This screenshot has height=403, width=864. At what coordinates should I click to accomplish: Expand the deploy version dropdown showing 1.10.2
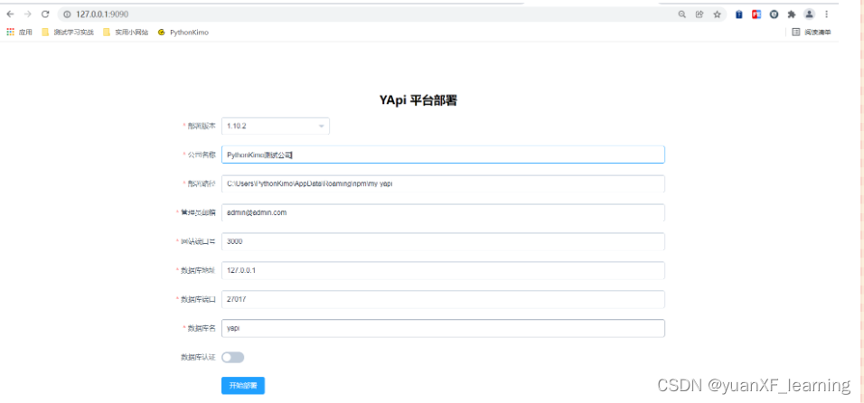pos(276,127)
